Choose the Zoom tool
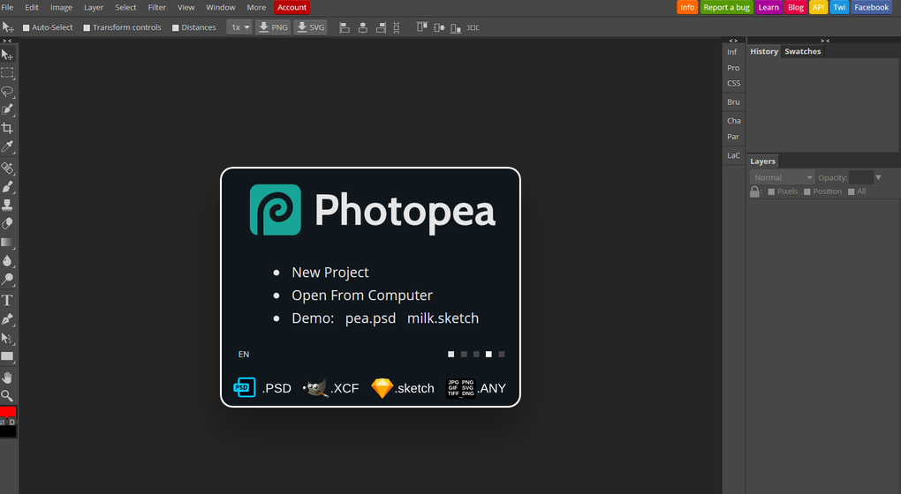This screenshot has height=494, width=901. click(x=7, y=396)
